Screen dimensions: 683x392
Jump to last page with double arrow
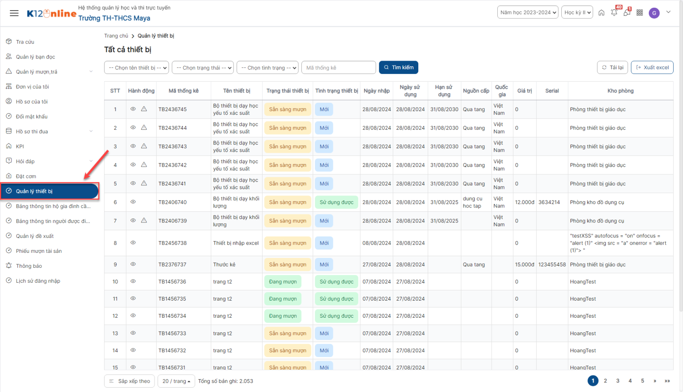tap(667, 380)
